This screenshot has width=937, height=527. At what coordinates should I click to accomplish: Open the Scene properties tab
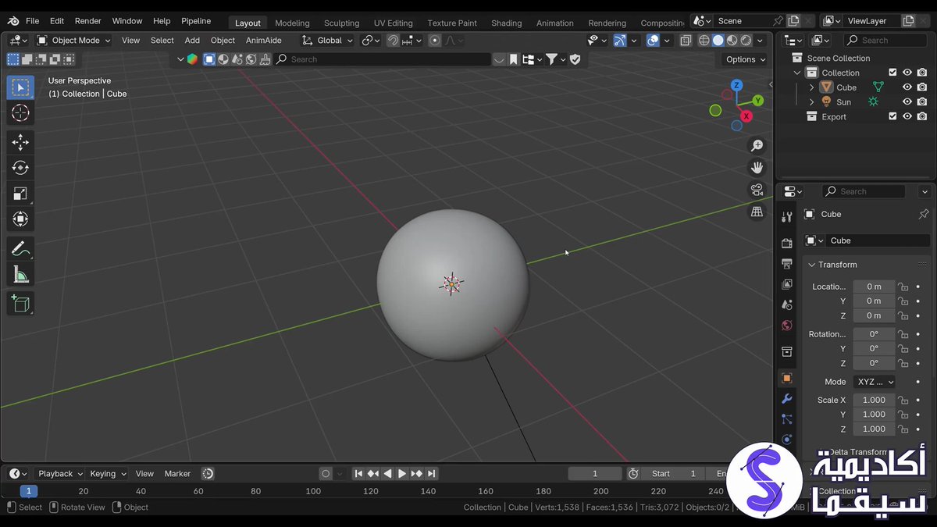[787, 304]
